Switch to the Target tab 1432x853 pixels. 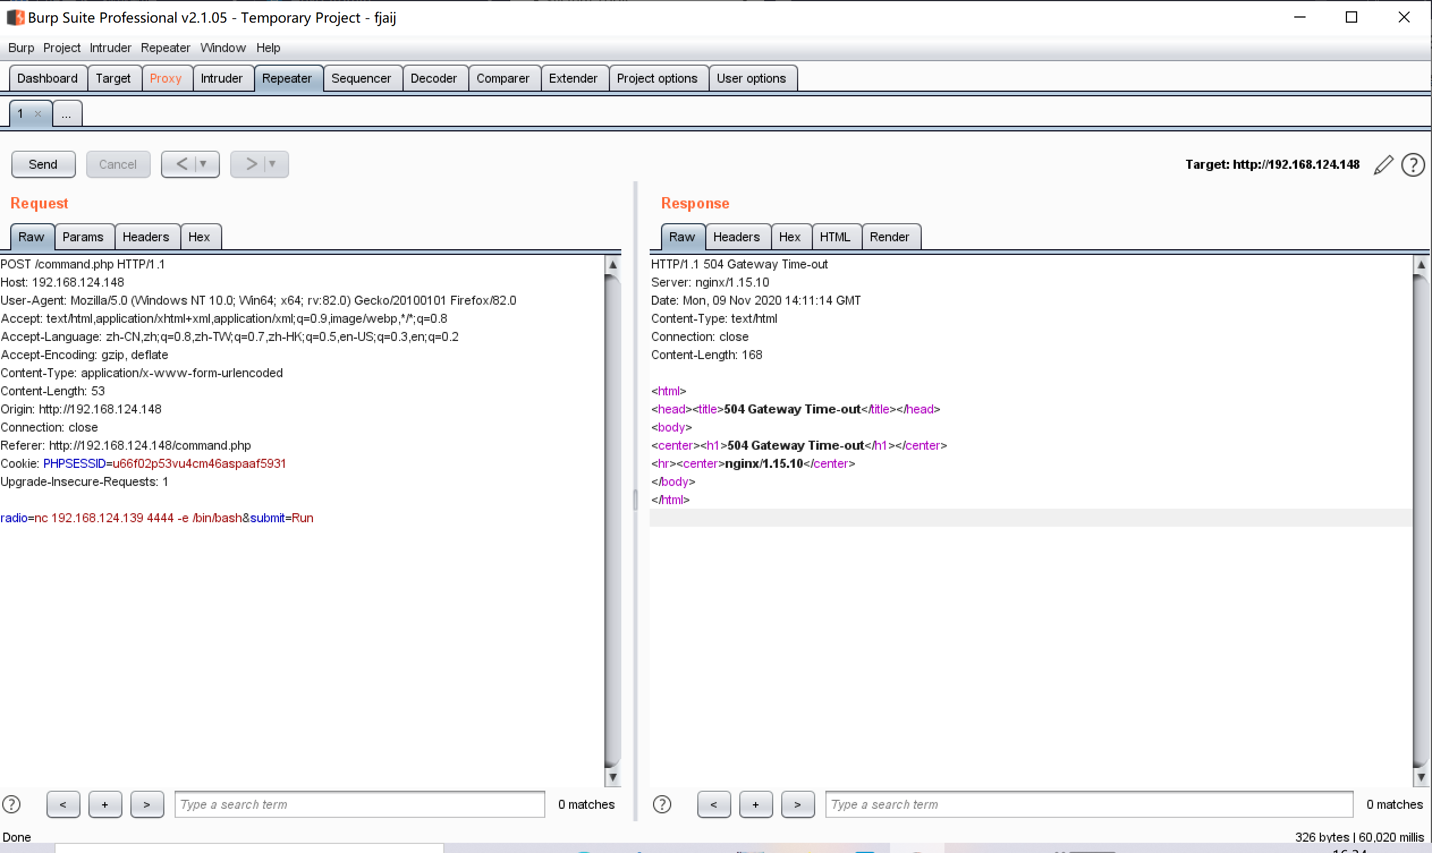[113, 78]
